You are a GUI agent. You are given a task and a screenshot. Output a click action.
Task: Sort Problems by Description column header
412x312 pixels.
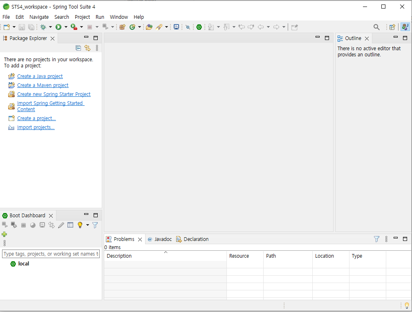click(165, 256)
